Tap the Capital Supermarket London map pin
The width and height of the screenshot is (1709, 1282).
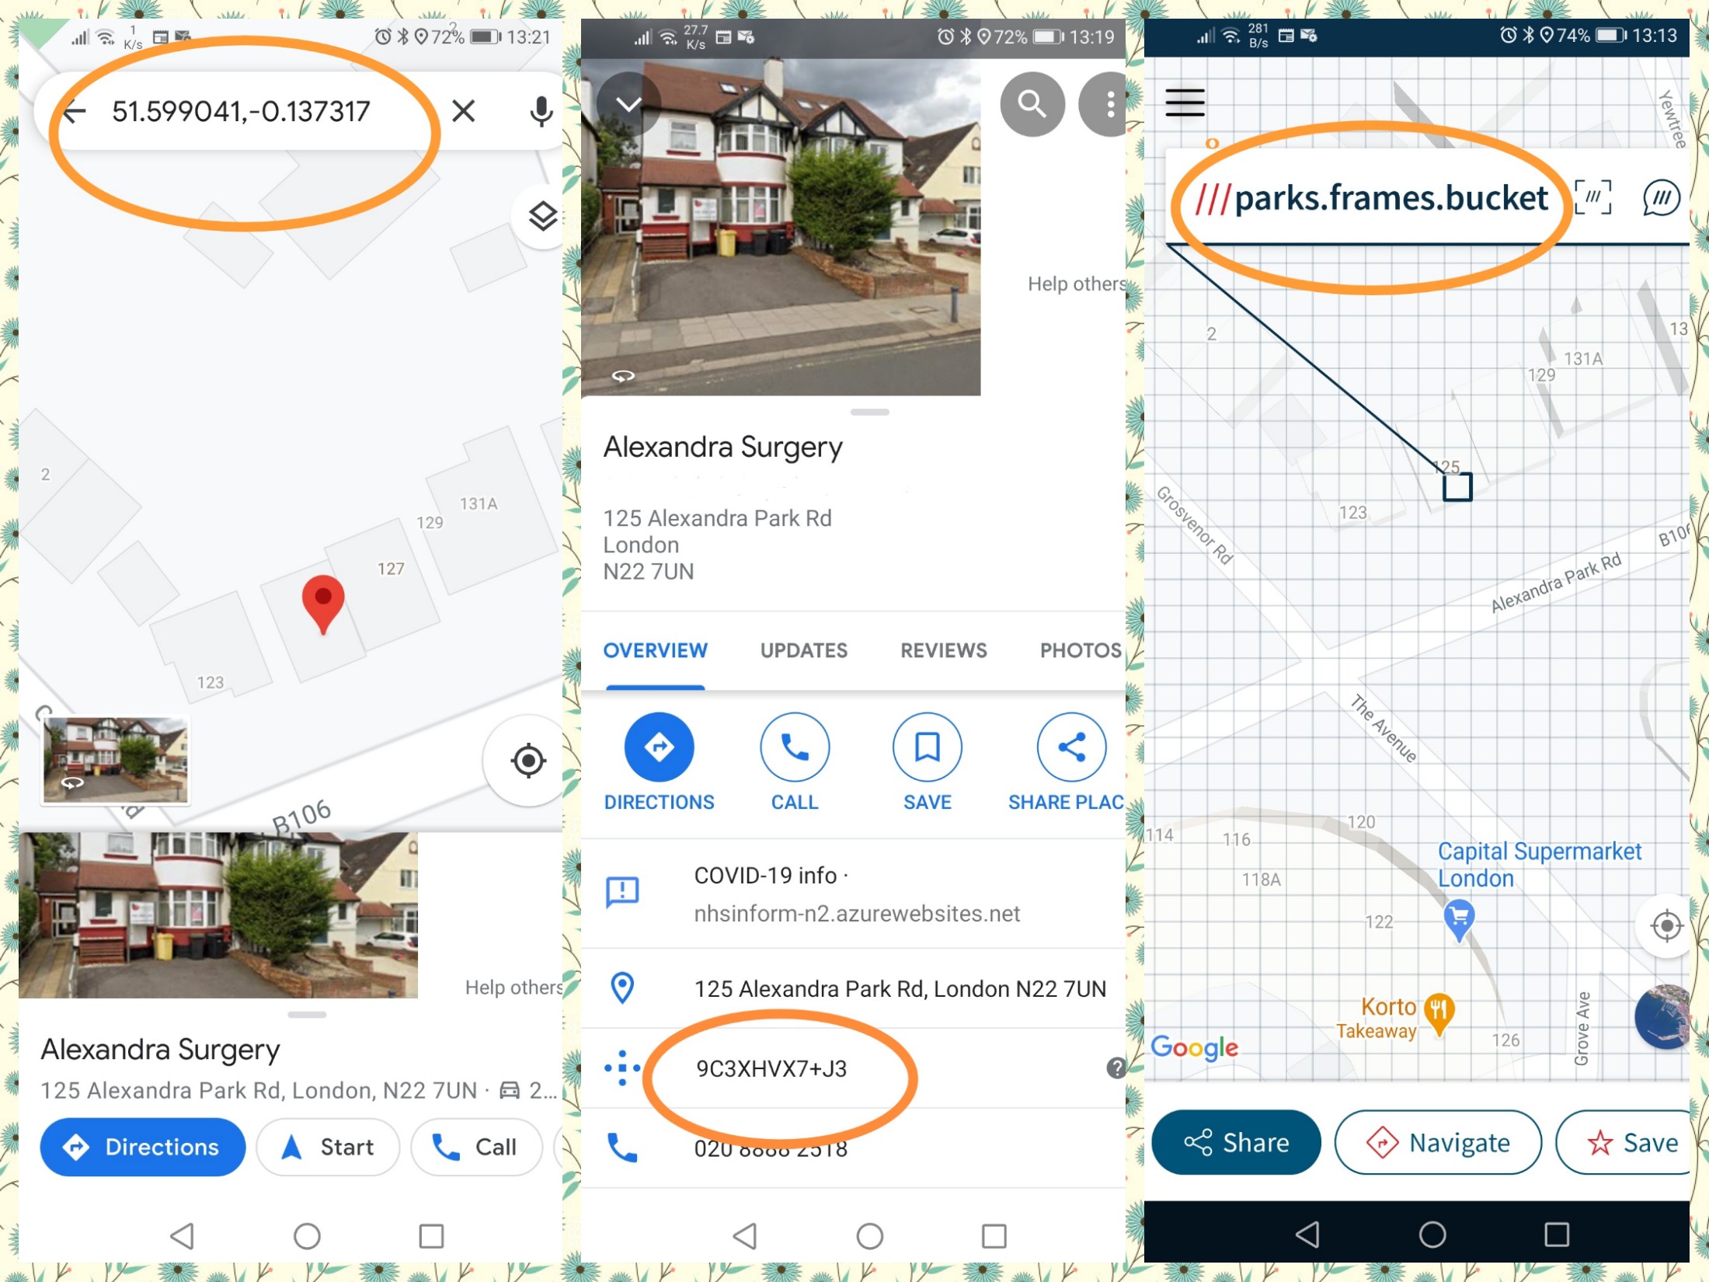pos(1459,920)
